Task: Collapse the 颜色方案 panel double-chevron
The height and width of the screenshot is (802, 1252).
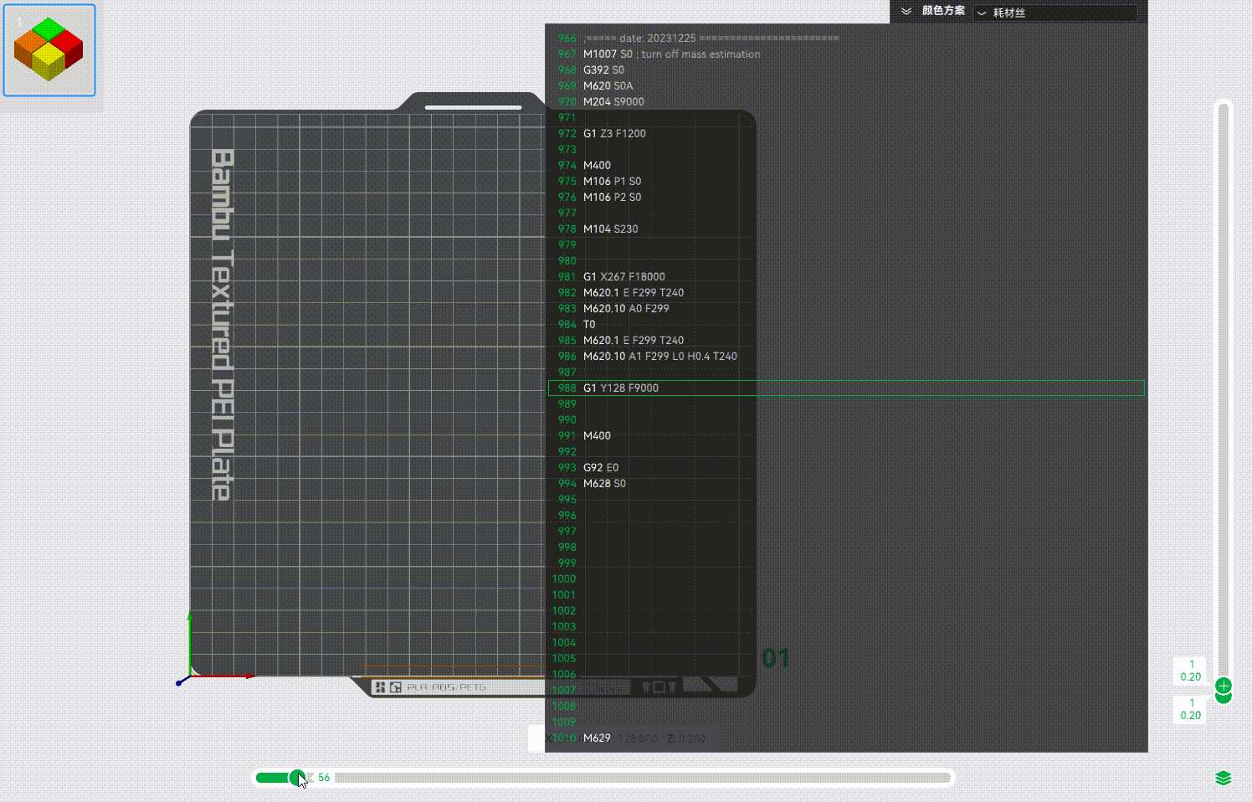Action: (x=906, y=11)
